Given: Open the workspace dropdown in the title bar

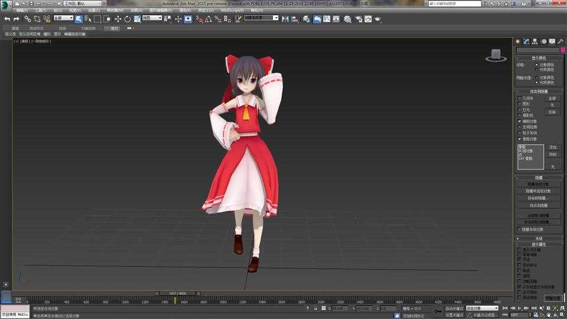Looking at the screenshot, I should tap(83, 4).
